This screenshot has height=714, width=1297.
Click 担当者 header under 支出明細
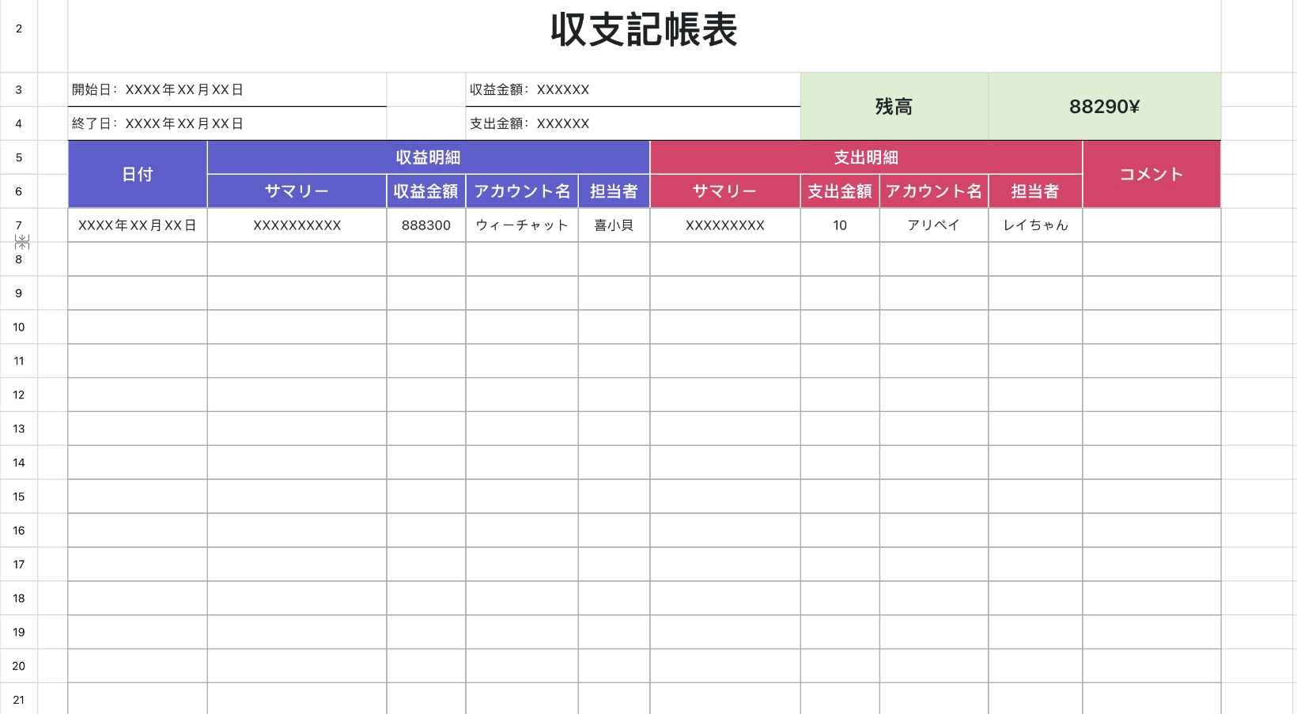pos(1035,191)
